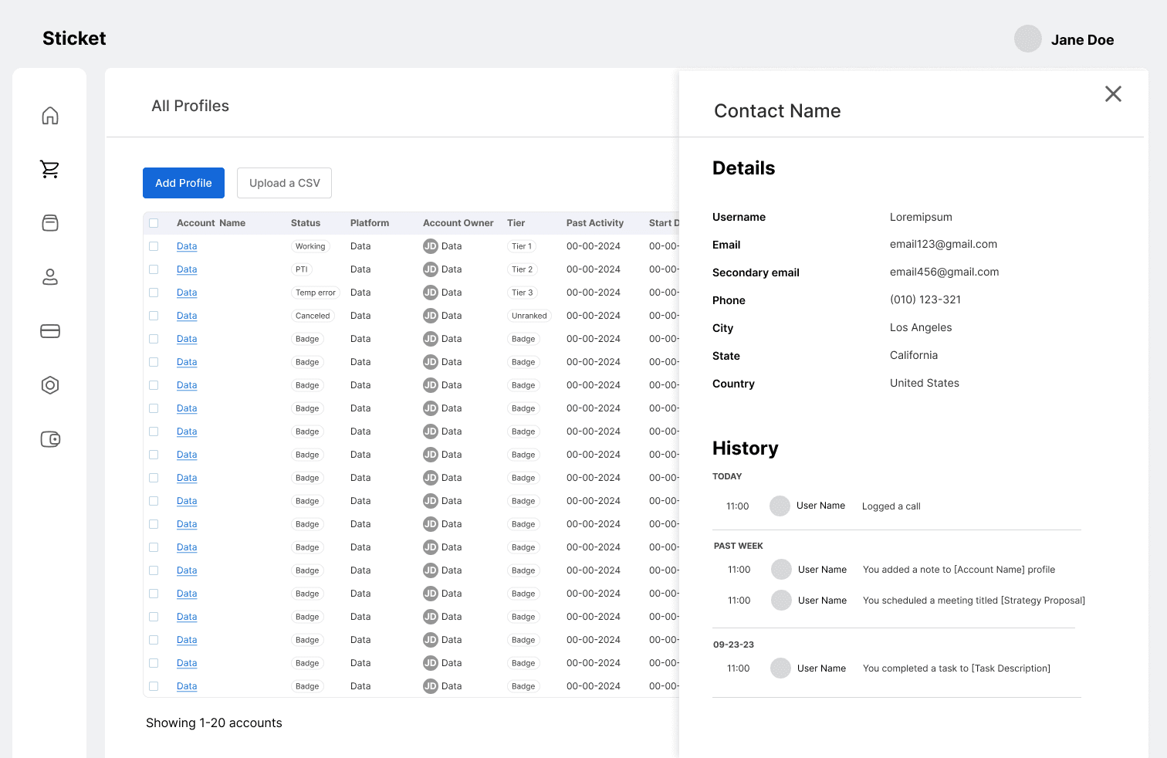The height and width of the screenshot is (758, 1167).
Task: Click the added a note history entry
Action: [x=959, y=570]
